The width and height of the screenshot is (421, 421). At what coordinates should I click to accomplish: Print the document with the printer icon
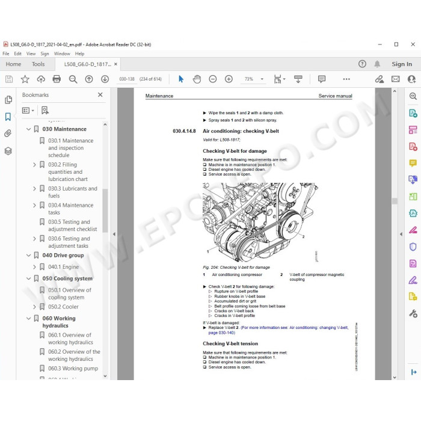[x=57, y=79]
